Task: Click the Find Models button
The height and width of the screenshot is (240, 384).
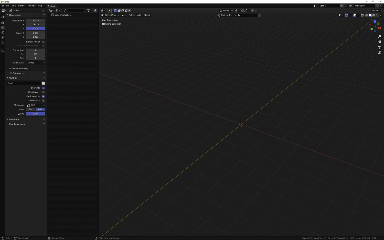Action: click(227, 15)
